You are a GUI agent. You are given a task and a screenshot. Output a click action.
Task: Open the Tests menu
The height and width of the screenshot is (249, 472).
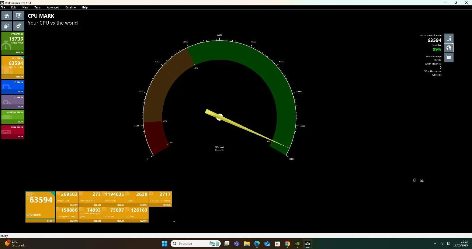37,7
